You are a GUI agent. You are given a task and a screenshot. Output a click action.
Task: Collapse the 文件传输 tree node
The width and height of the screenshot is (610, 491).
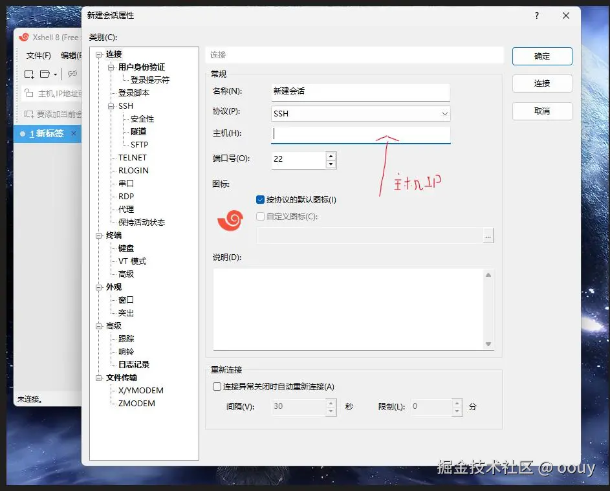(99, 378)
